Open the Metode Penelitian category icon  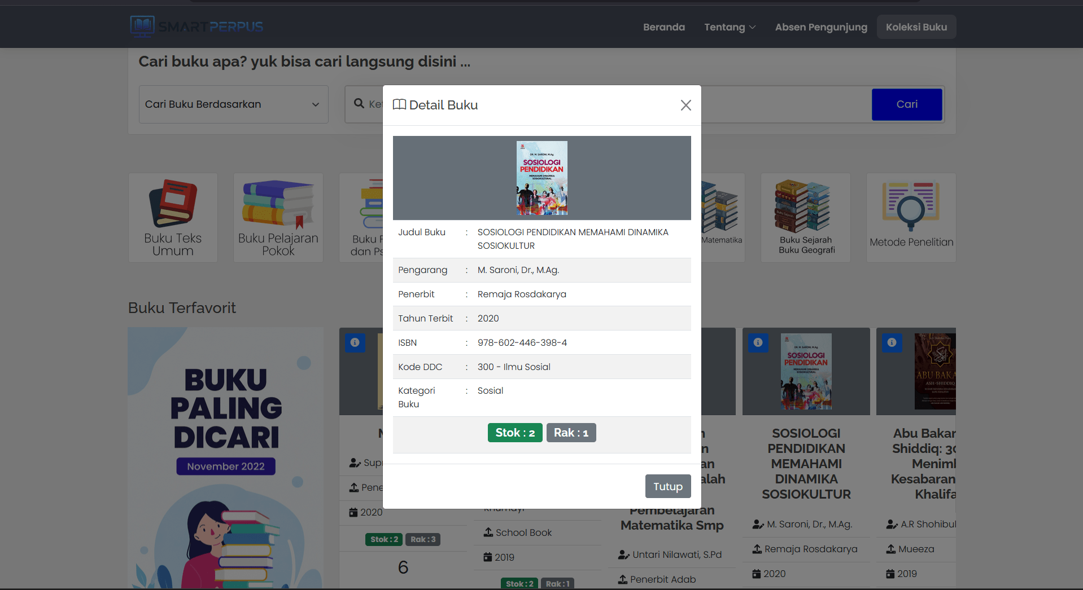[911, 218]
